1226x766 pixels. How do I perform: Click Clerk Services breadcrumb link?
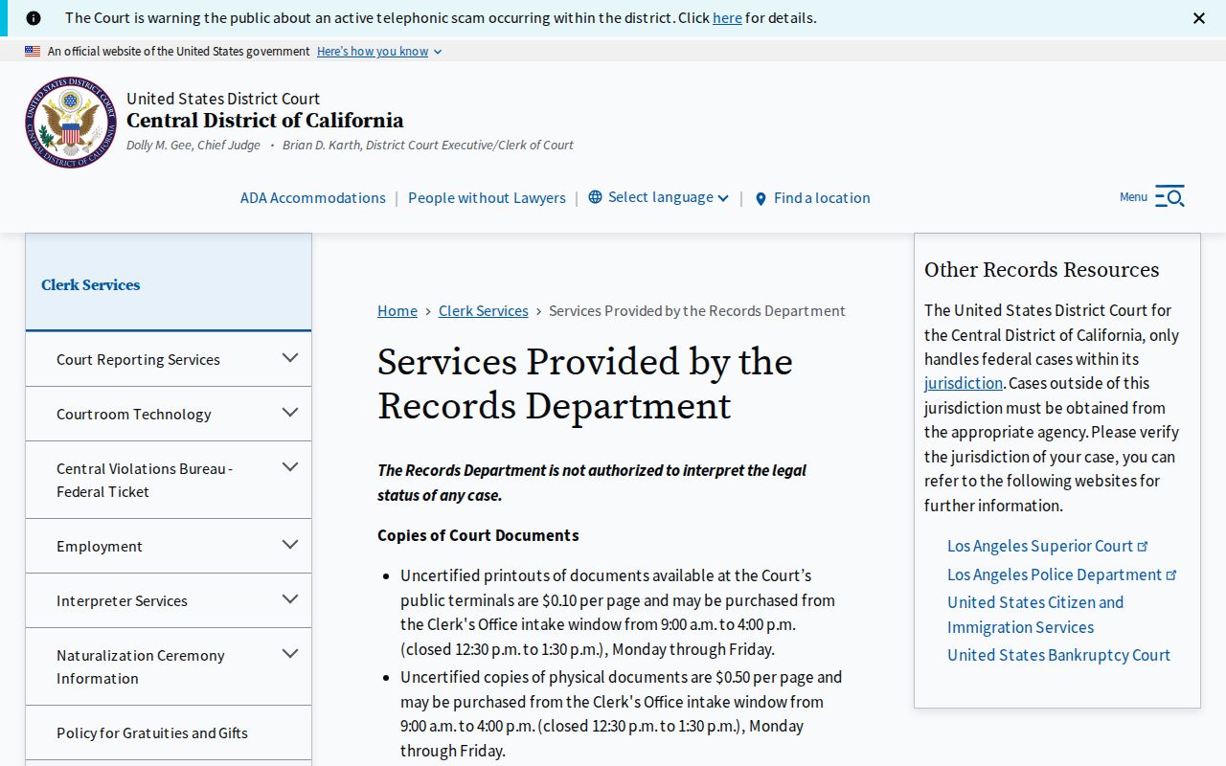coord(484,311)
